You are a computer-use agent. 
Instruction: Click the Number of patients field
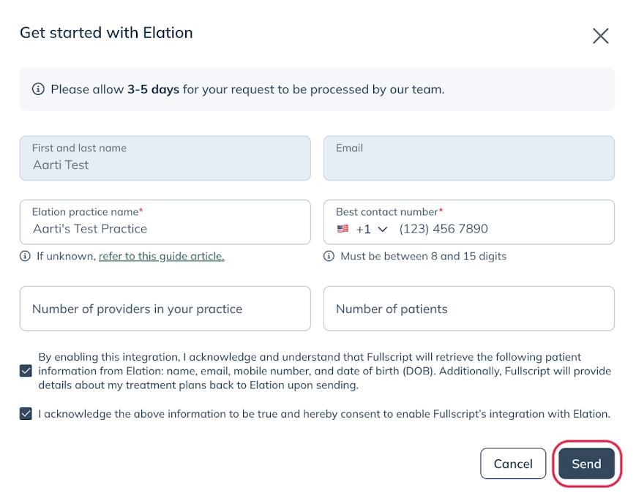coord(469,309)
